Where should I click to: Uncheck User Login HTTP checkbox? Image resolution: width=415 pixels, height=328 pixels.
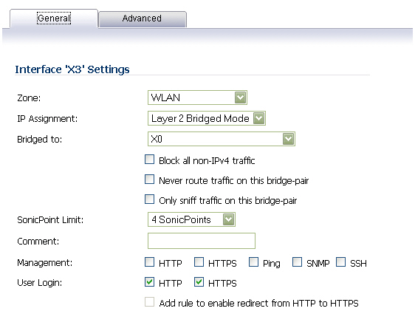pyautogui.click(x=150, y=282)
